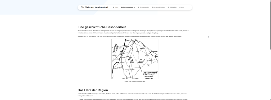The image size is (271, 100).
Task: Click the Home house icon
Action: (x=114, y=7)
